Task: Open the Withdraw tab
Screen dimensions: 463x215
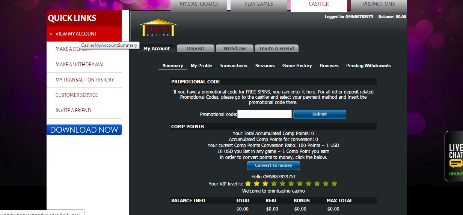Action: pyautogui.click(x=235, y=48)
